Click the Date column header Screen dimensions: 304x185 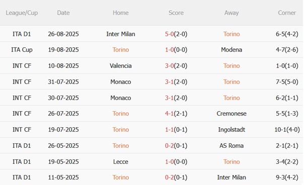pos(63,13)
